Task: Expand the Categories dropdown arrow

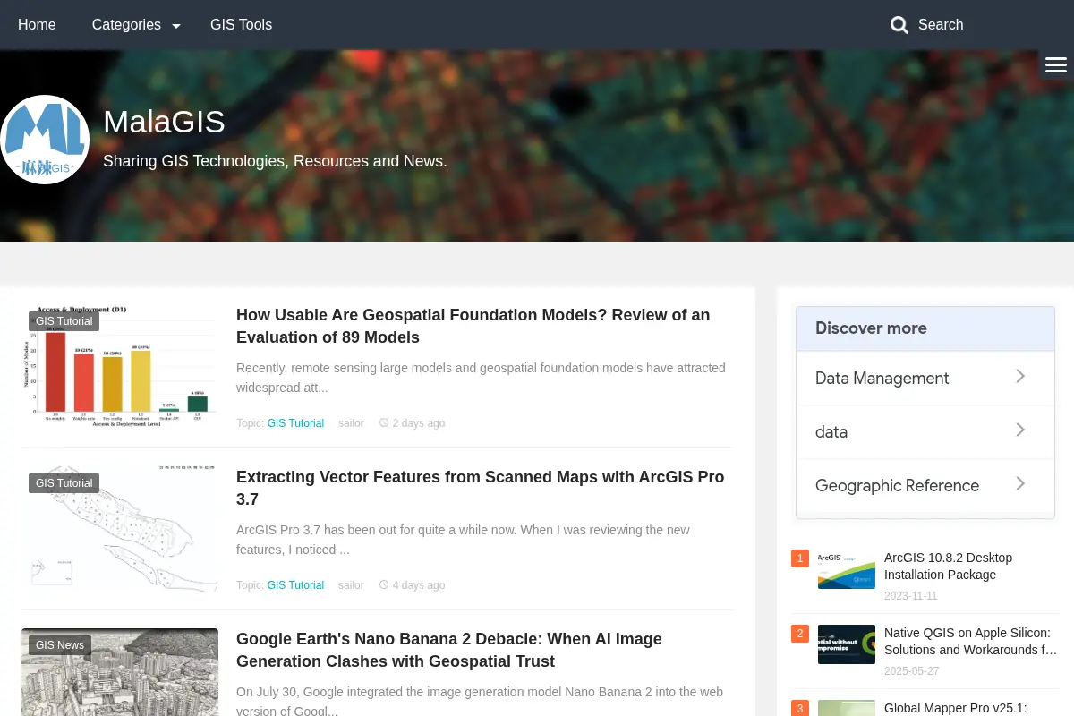Action: 176,26
